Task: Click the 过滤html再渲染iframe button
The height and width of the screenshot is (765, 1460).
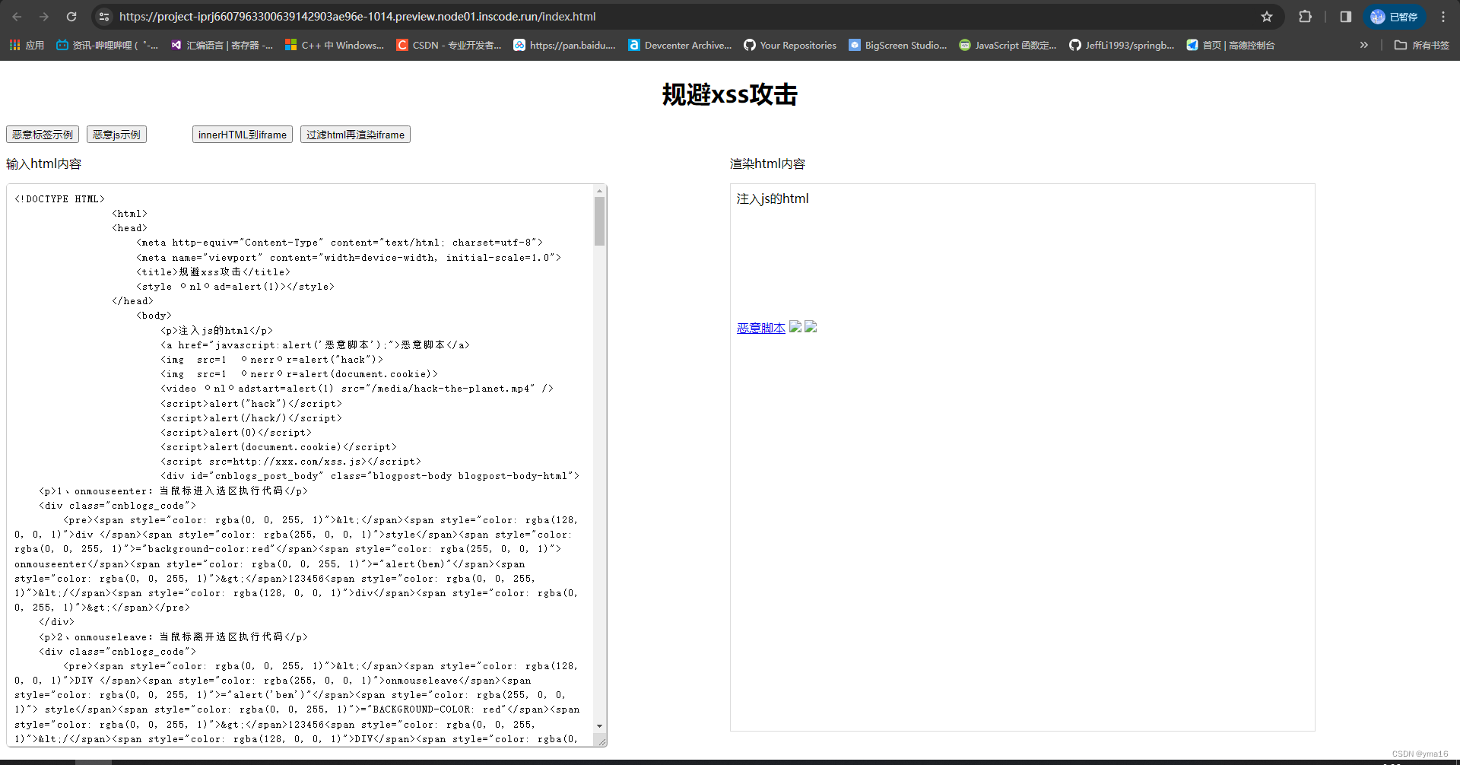Action: coord(355,135)
